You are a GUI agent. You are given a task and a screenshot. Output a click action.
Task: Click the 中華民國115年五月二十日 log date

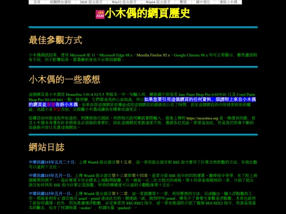(51, 162)
